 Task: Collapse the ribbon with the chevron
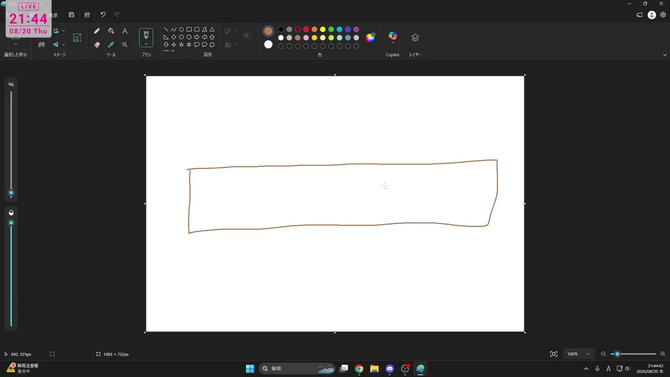click(x=665, y=54)
